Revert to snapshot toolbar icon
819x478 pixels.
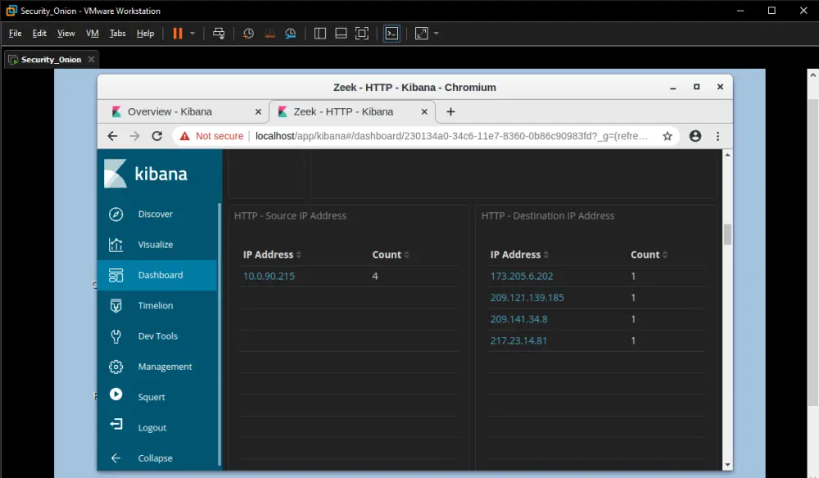269,34
